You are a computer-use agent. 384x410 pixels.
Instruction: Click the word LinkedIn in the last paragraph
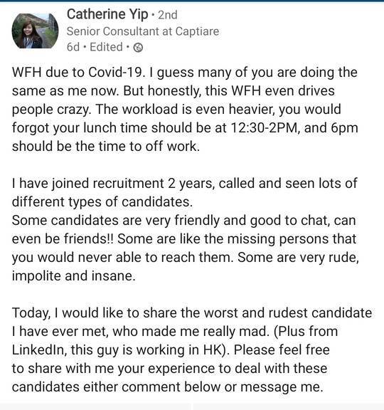pyautogui.click(x=38, y=350)
